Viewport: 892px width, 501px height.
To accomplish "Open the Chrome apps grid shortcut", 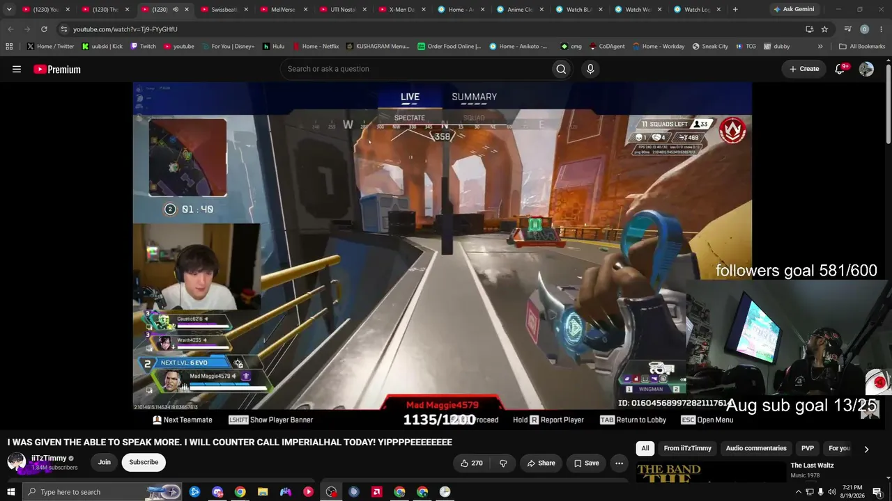I will (x=9, y=47).
